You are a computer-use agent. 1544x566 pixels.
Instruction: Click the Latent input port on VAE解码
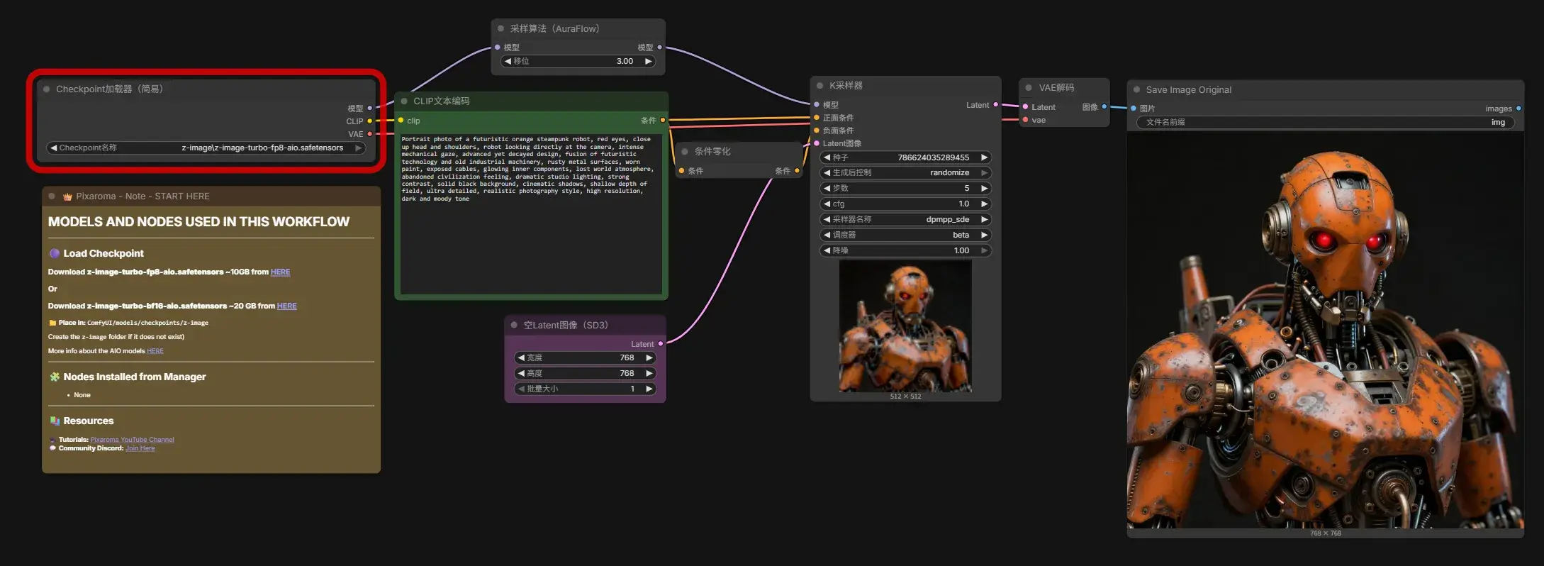tap(1025, 107)
